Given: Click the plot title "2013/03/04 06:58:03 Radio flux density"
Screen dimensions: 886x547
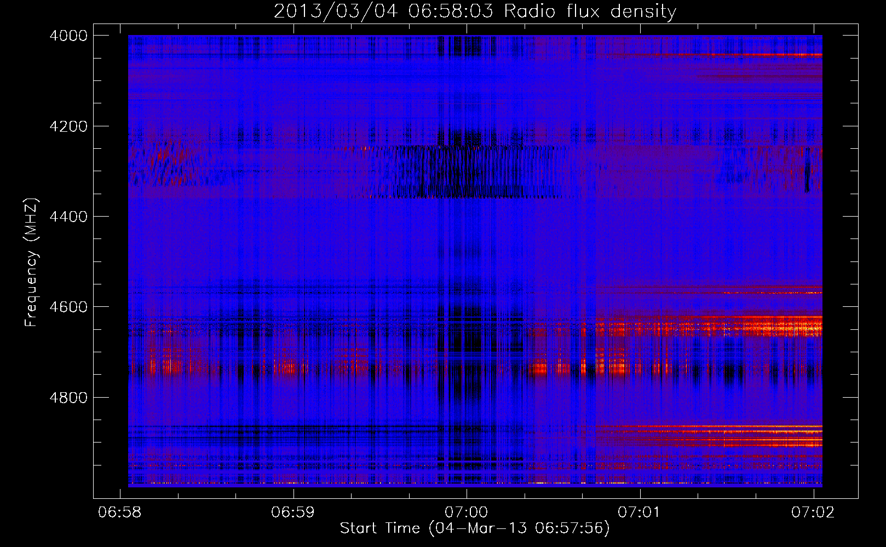Looking at the screenshot, I should pos(475,11).
